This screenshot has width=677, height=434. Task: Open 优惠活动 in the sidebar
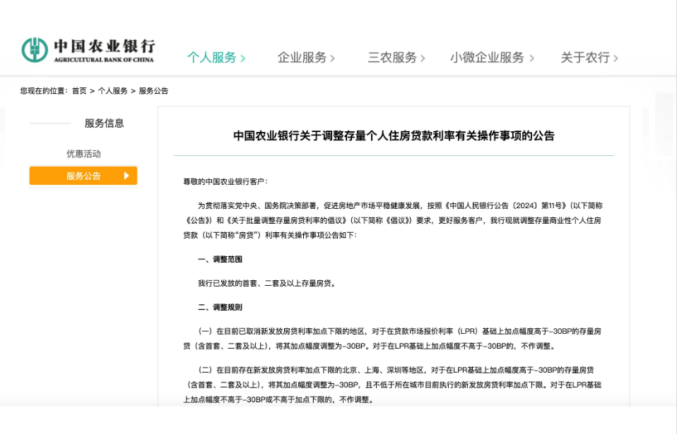click(x=83, y=154)
